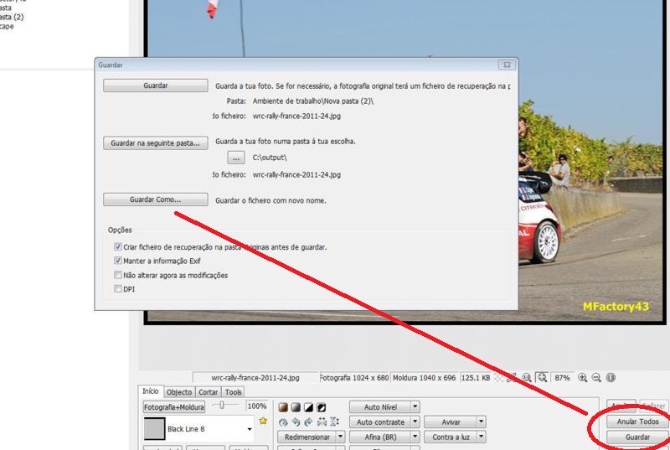
Task: Expand the Avivar dropdown arrow
Action: [481, 422]
